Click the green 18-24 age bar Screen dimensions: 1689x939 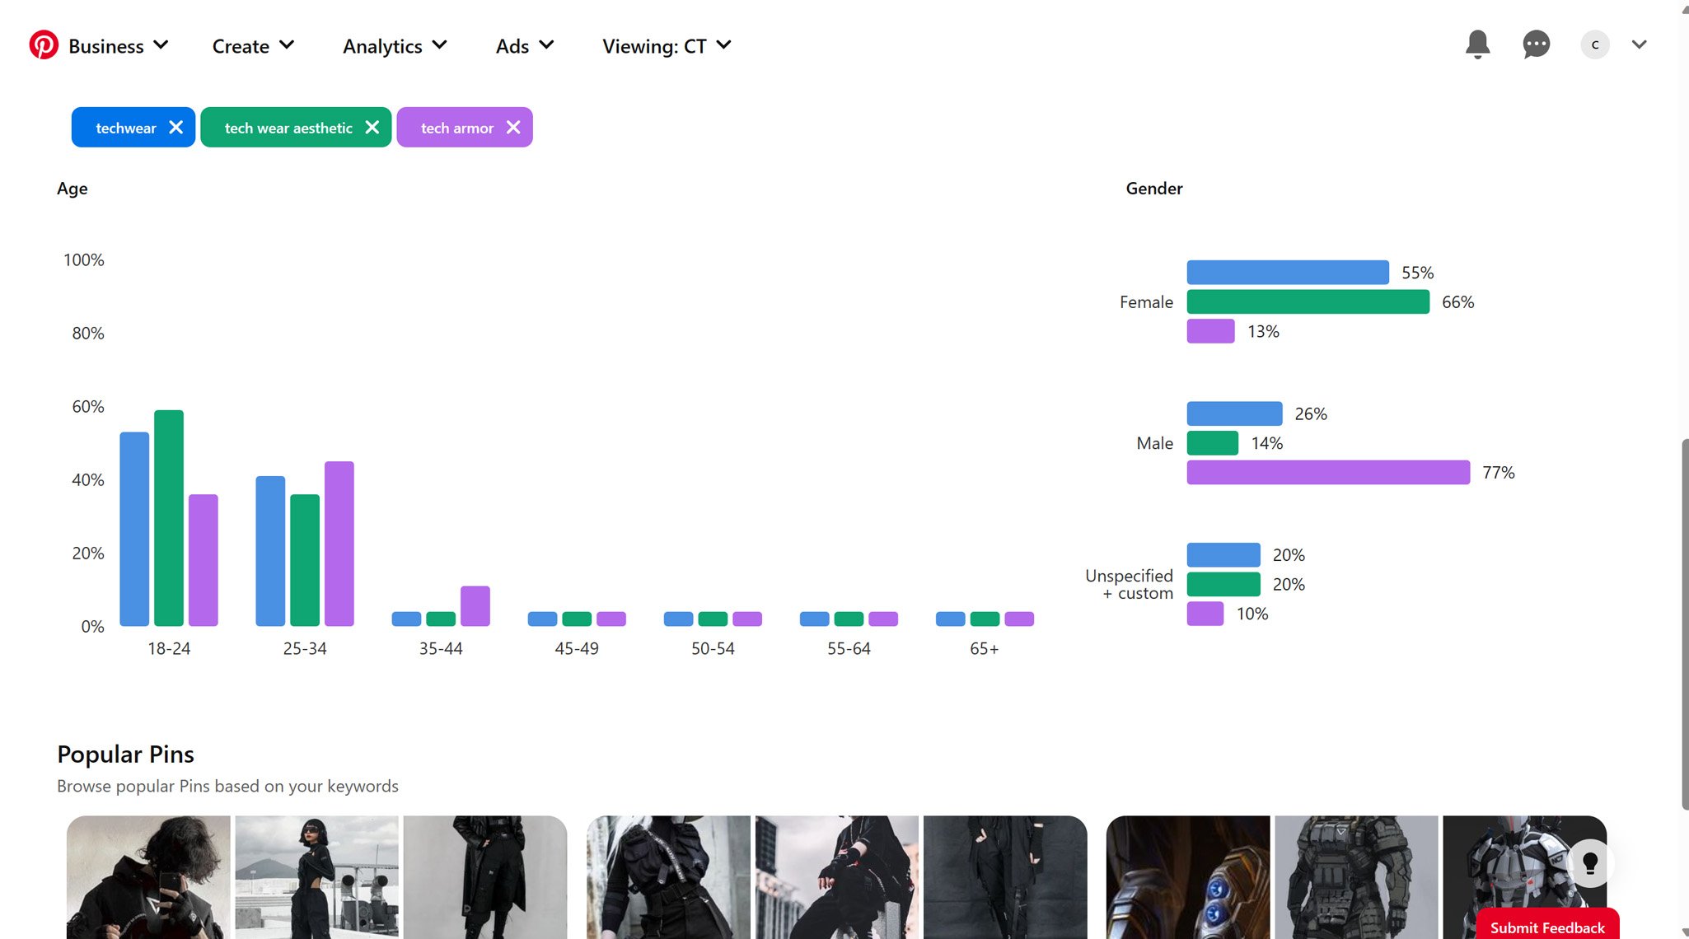169,518
